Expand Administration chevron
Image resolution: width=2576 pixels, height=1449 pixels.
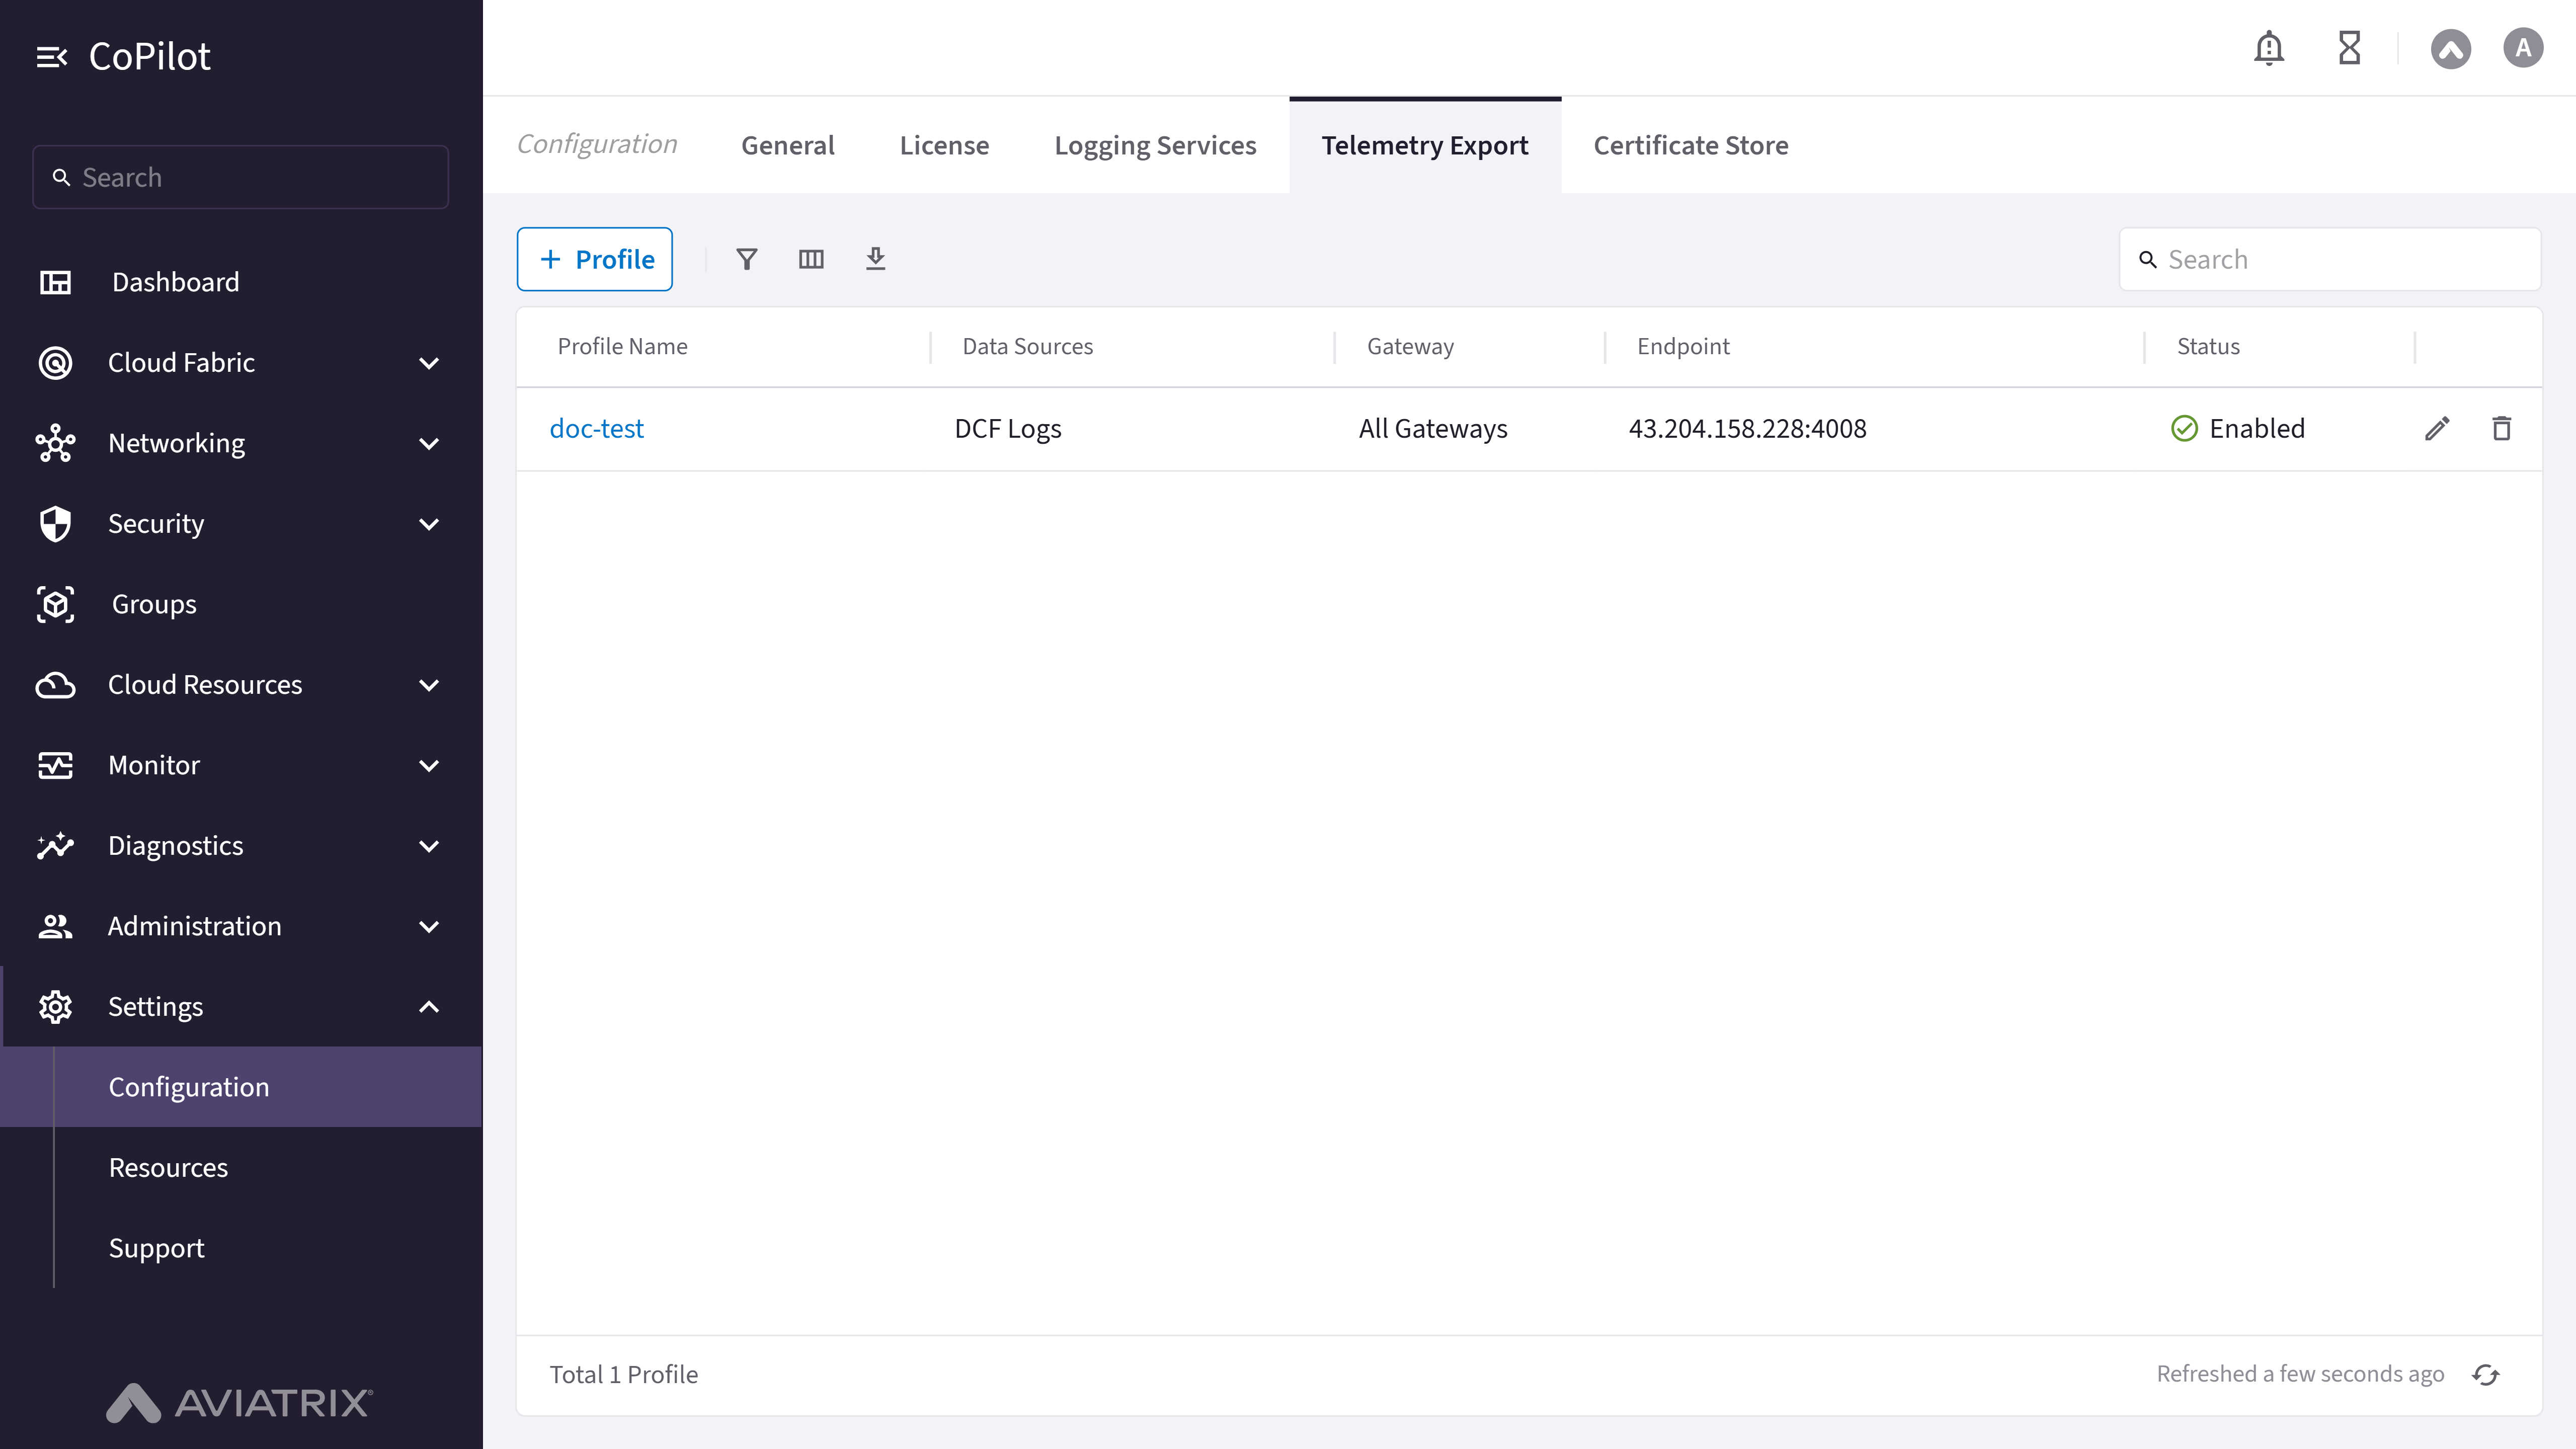(x=429, y=926)
